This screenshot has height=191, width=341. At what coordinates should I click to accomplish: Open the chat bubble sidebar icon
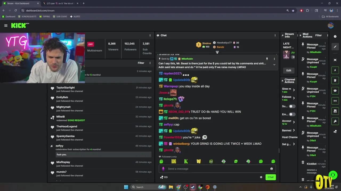click(335, 91)
